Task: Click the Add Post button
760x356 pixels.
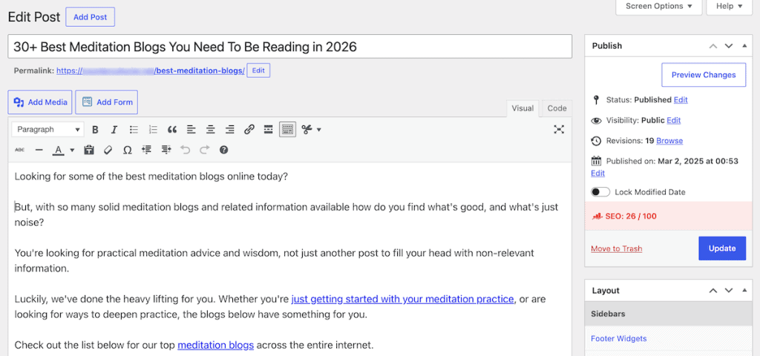Action: [90, 17]
